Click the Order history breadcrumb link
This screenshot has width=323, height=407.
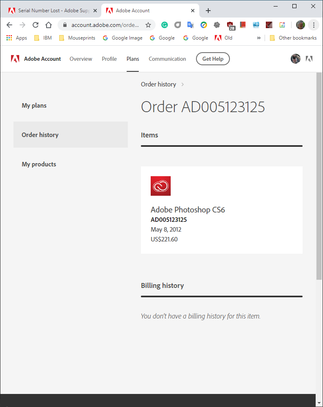(x=158, y=84)
